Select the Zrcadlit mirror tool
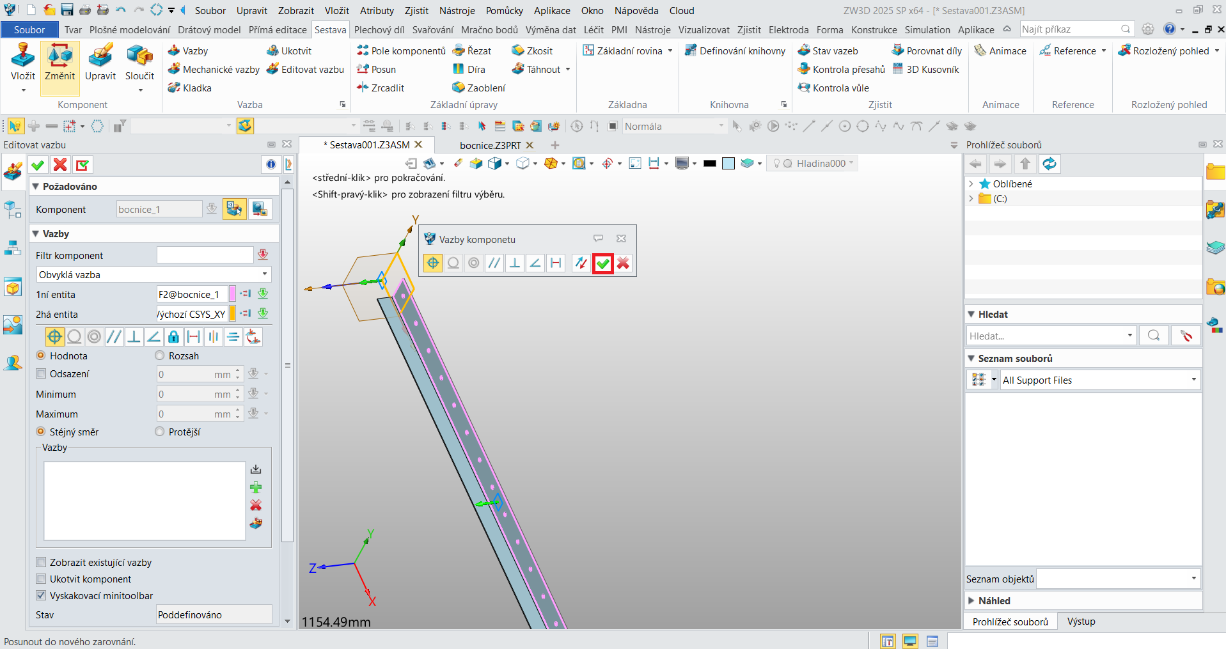The height and width of the screenshot is (649, 1226). pos(381,88)
